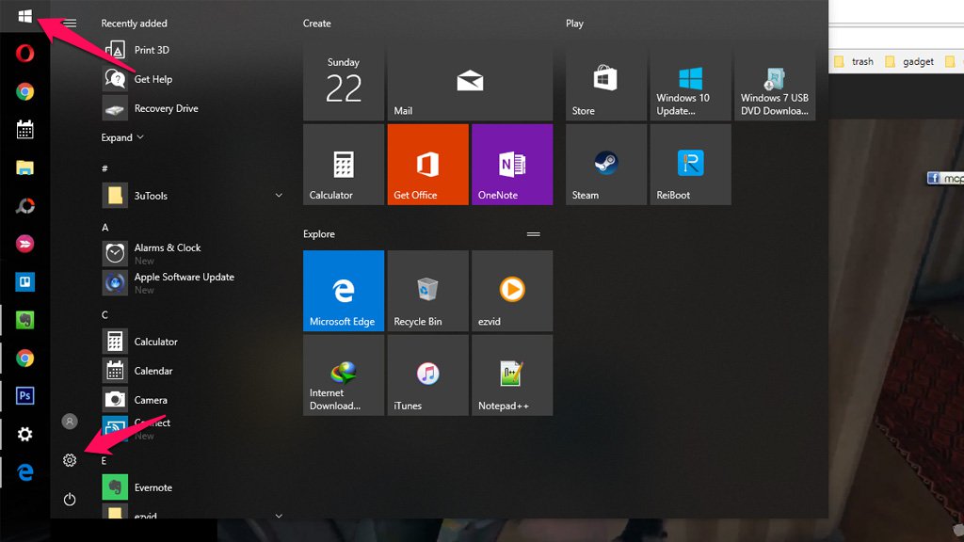Open the ReiBoot tile
Image resolution: width=964 pixels, height=542 pixels.
click(x=690, y=165)
